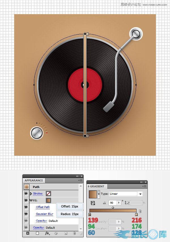The image size is (170, 242).
Task: Hide the Offset Path effect
Action: pyautogui.click(x=26, y=207)
